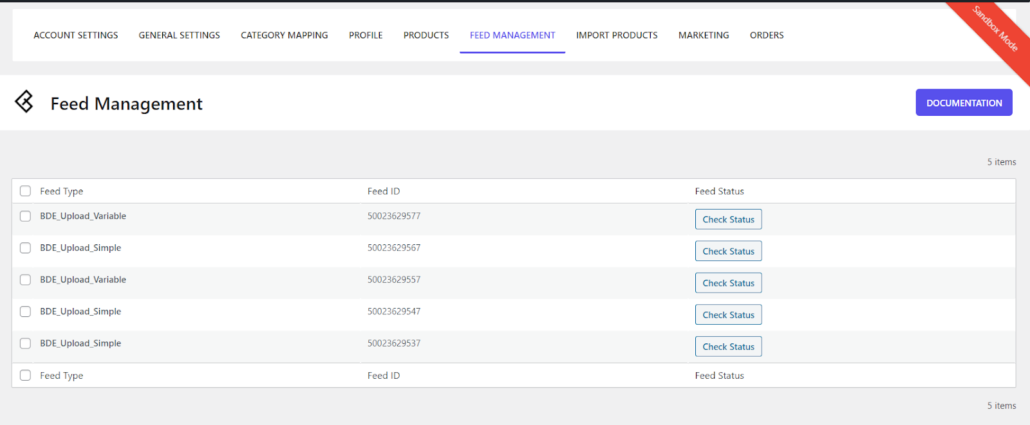Click feed ID 50023629537
The width and height of the screenshot is (1030, 425).
[394, 343]
